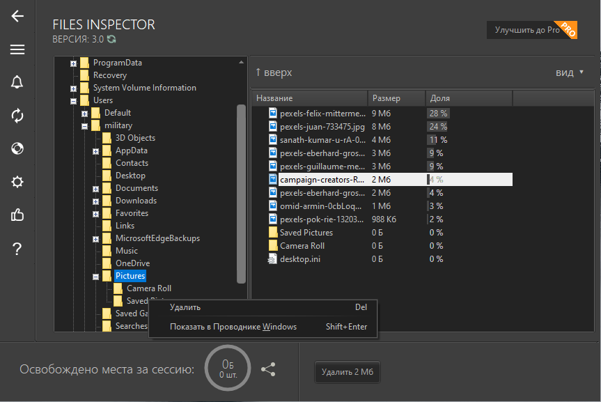This screenshot has width=601, height=402.
Task: Expand the ProgramData tree node
Action: click(x=73, y=63)
